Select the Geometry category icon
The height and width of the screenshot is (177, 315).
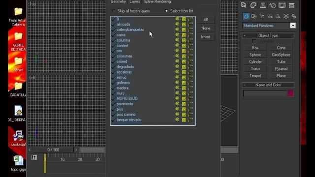coord(246,16)
